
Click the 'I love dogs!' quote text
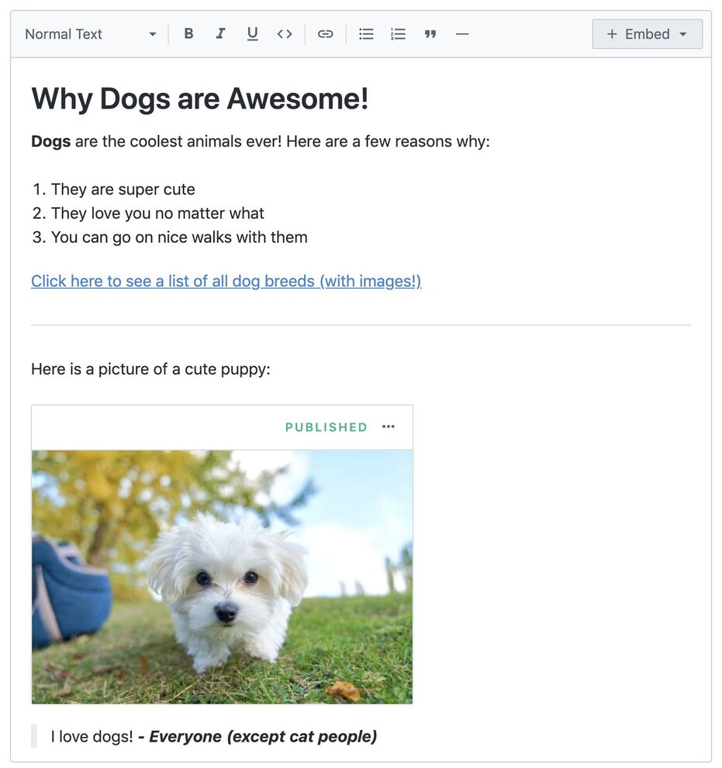(x=92, y=736)
